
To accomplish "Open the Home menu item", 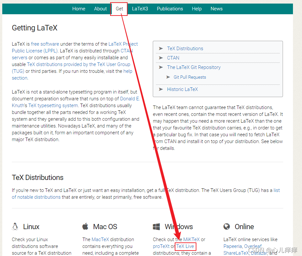I will [78, 9].
